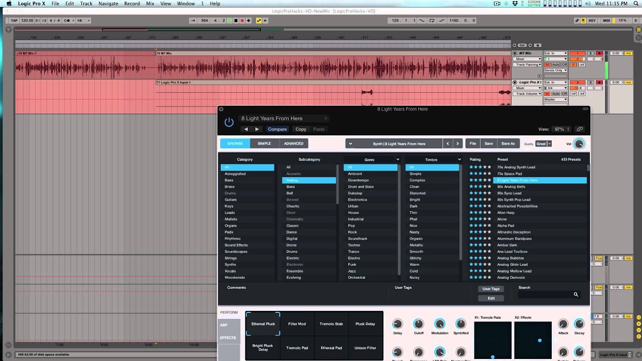Go to next patch with right chevron

pos(457,143)
